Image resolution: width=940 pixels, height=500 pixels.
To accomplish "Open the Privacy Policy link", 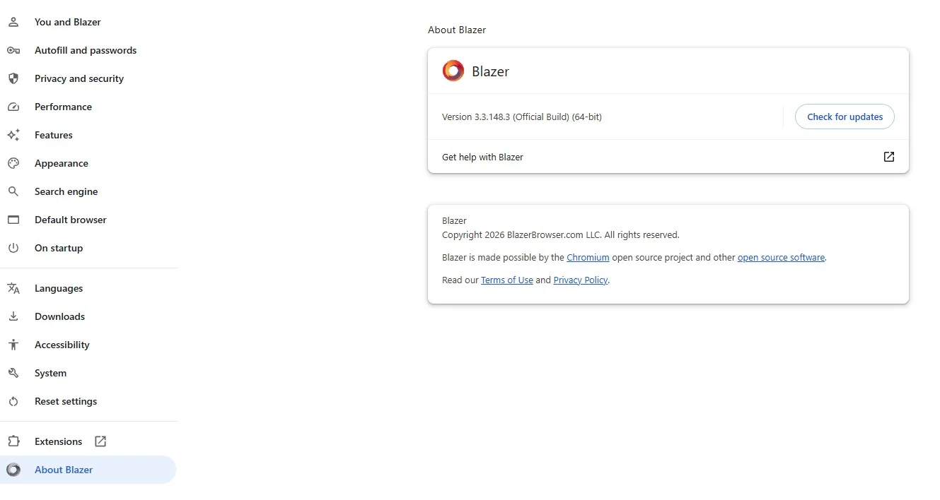I will point(580,280).
